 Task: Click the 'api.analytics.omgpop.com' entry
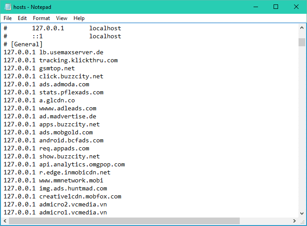pyautogui.click(x=82, y=165)
